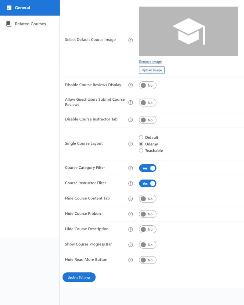Click help icon next to Single Course Layout
Viewport: 244px width, 305px height.
[x=131, y=144]
